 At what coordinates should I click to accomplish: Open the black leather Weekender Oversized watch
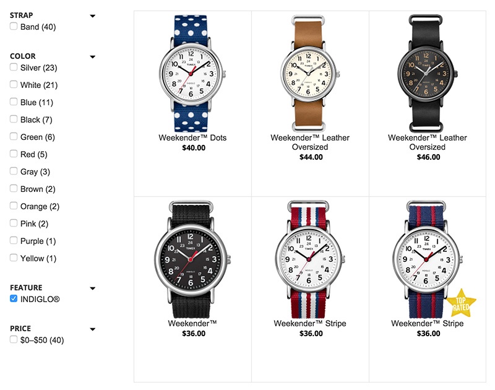click(x=428, y=73)
